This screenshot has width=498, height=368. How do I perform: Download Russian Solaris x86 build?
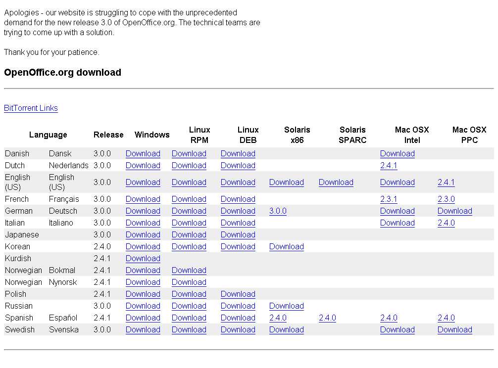(x=287, y=306)
